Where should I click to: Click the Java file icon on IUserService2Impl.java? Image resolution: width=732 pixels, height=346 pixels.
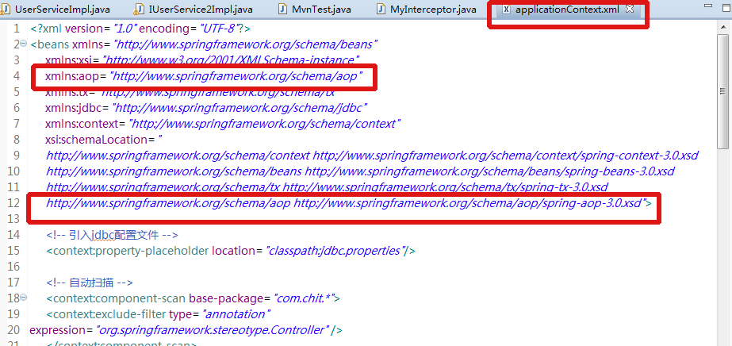click(139, 9)
